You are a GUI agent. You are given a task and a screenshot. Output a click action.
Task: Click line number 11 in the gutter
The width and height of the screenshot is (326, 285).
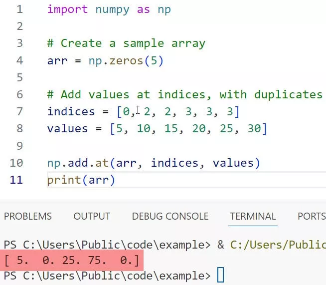(x=16, y=180)
